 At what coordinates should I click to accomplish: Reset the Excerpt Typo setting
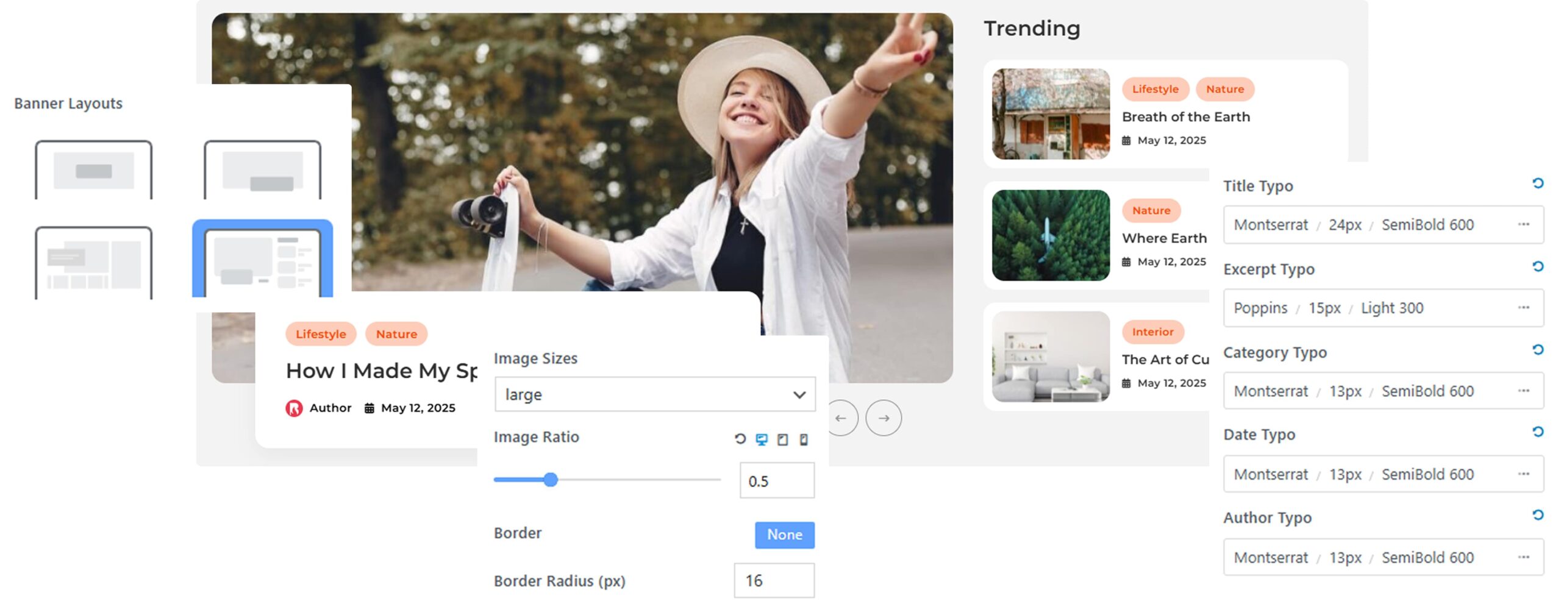click(1537, 266)
